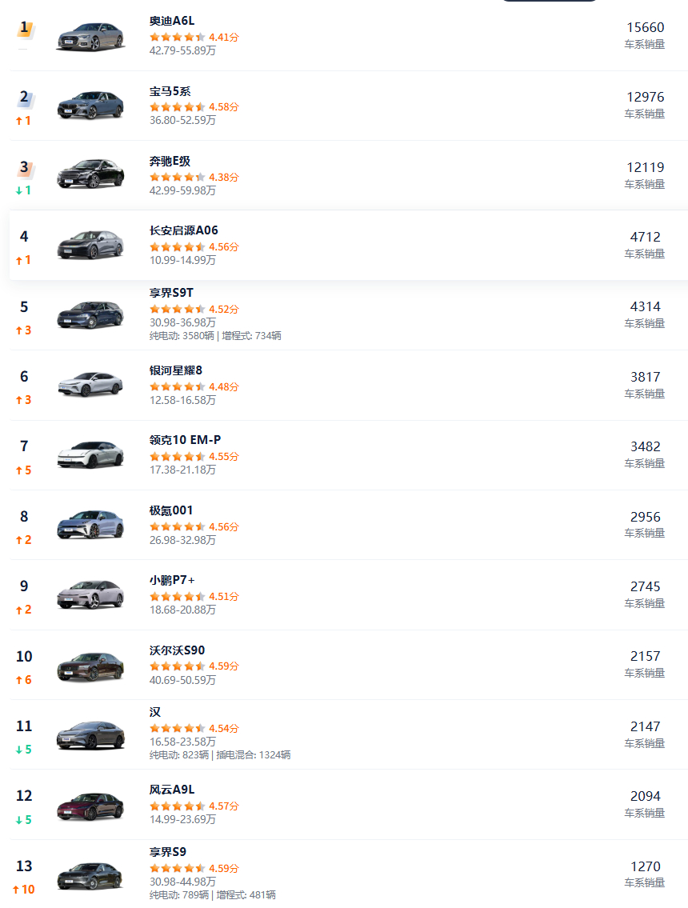Open the 小鹏P7+ model link
The image size is (688, 908).
[x=172, y=580]
